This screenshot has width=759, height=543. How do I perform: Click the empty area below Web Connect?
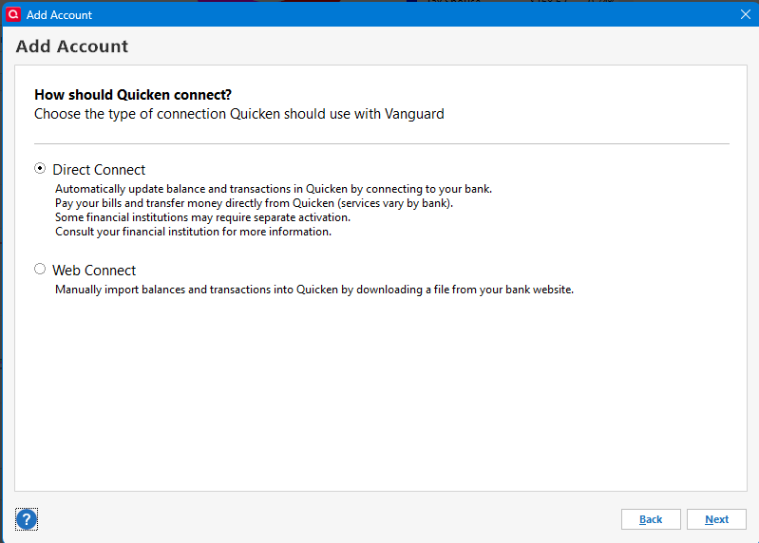(380, 389)
